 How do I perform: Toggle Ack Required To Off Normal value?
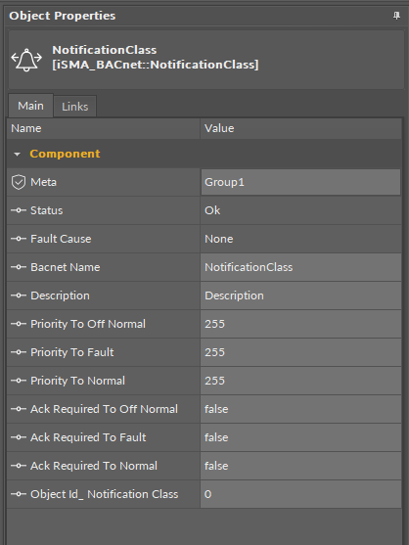click(301, 409)
